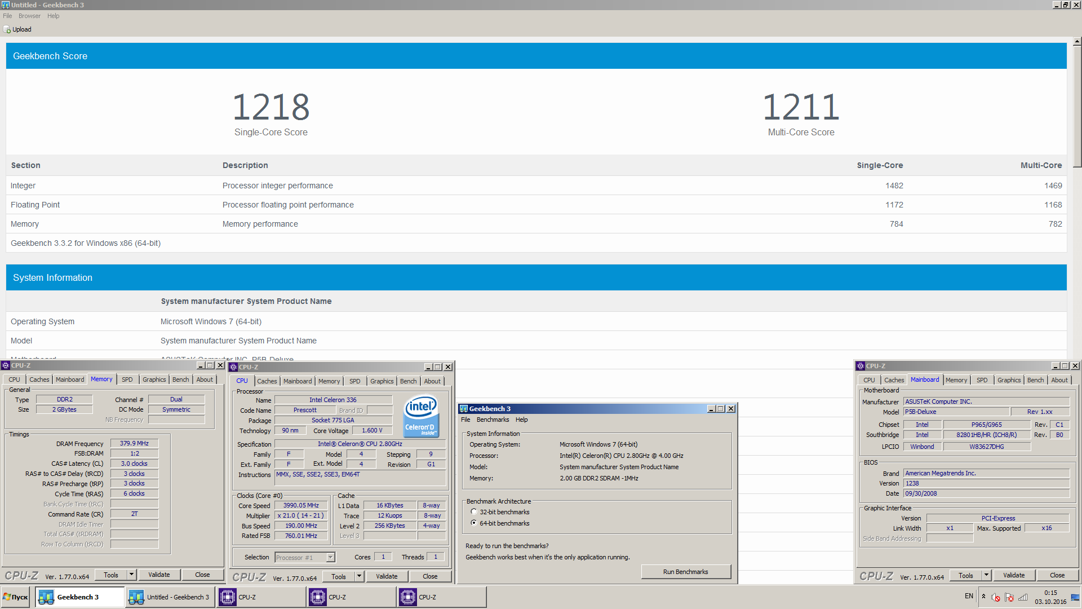1082x609 pixels.
Task: Switch to SPD tab in Memory CPU-Z window
Action: [127, 379]
